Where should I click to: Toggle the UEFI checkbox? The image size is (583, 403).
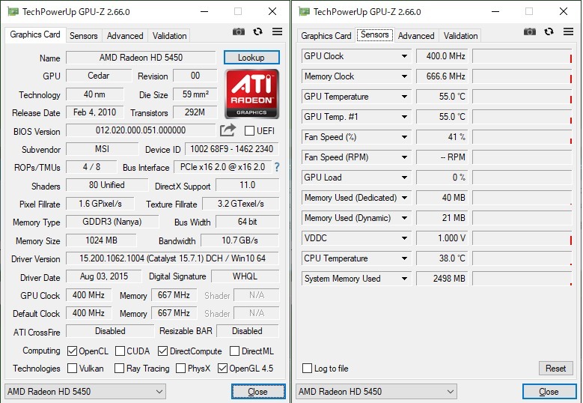(x=249, y=130)
